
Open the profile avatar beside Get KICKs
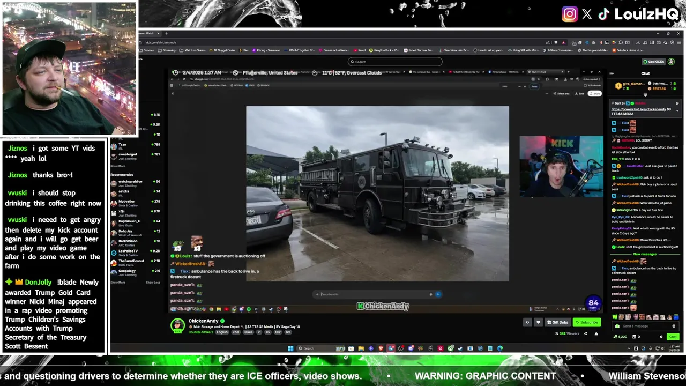[x=671, y=62]
